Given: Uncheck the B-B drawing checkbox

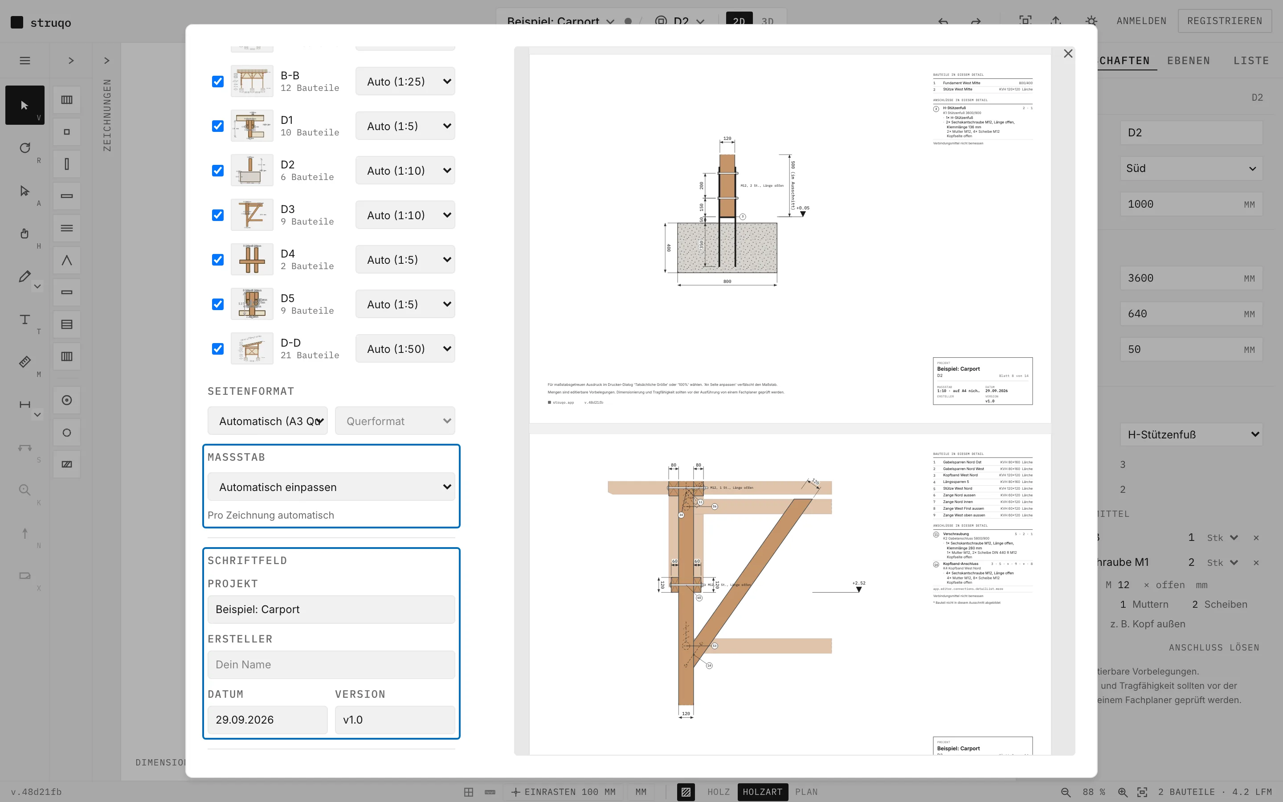Looking at the screenshot, I should click(218, 81).
